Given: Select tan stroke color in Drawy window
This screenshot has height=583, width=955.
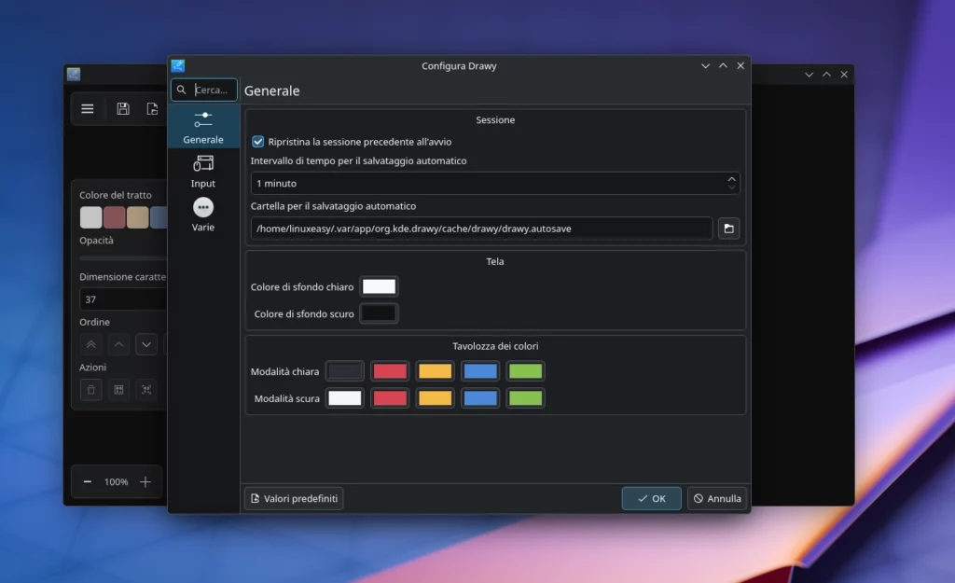Looking at the screenshot, I should click(x=138, y=217).
